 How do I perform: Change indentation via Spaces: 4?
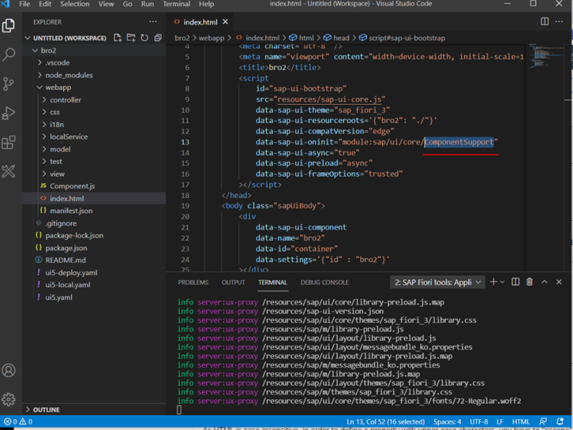pos(447,422)
